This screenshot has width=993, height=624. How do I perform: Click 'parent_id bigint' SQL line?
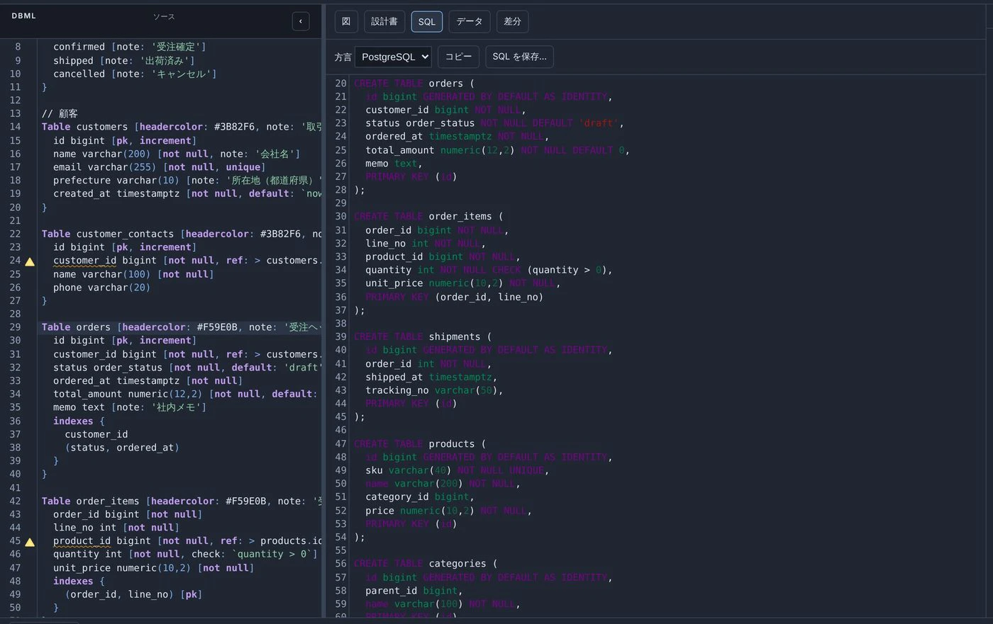414,591
